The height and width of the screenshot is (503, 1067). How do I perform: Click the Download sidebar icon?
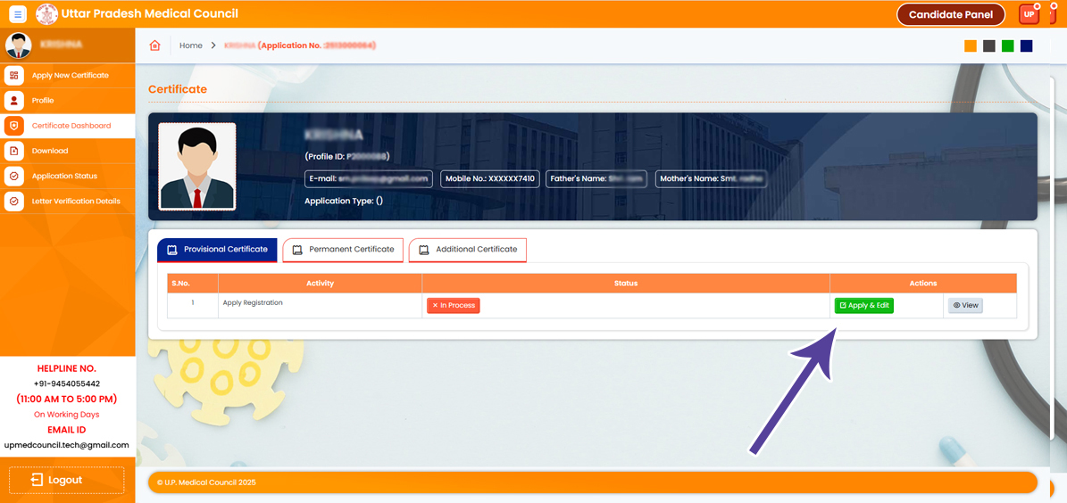point(14,151)
